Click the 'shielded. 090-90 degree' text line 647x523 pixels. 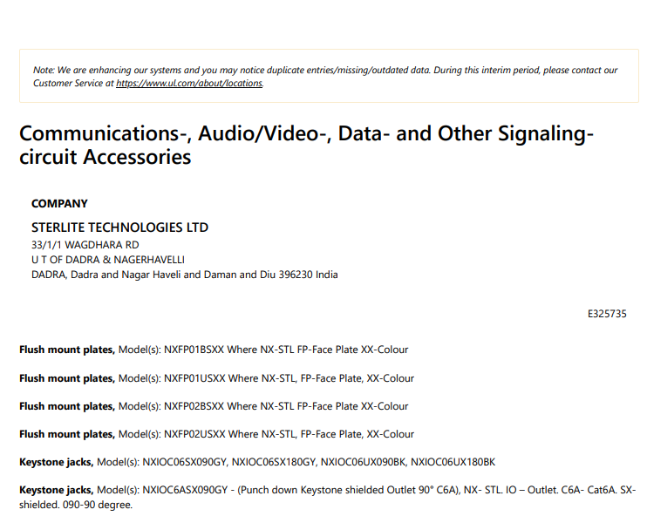[x=76, y=505]
